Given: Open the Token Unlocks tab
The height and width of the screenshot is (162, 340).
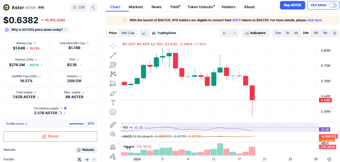Looking at the screenshot, I should coord(200,7).
